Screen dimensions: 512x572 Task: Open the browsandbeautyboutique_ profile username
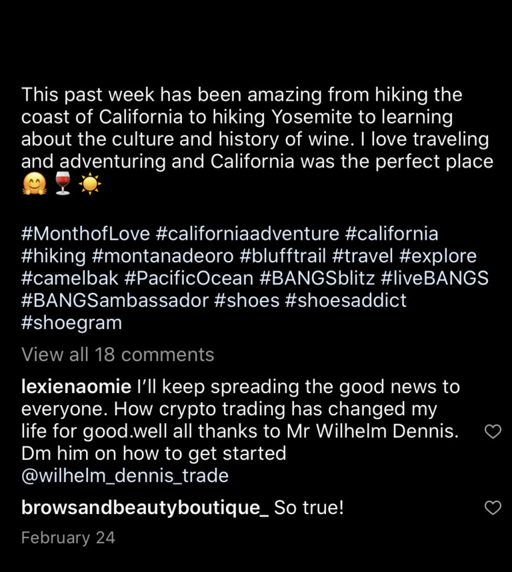tap(145, 507)
